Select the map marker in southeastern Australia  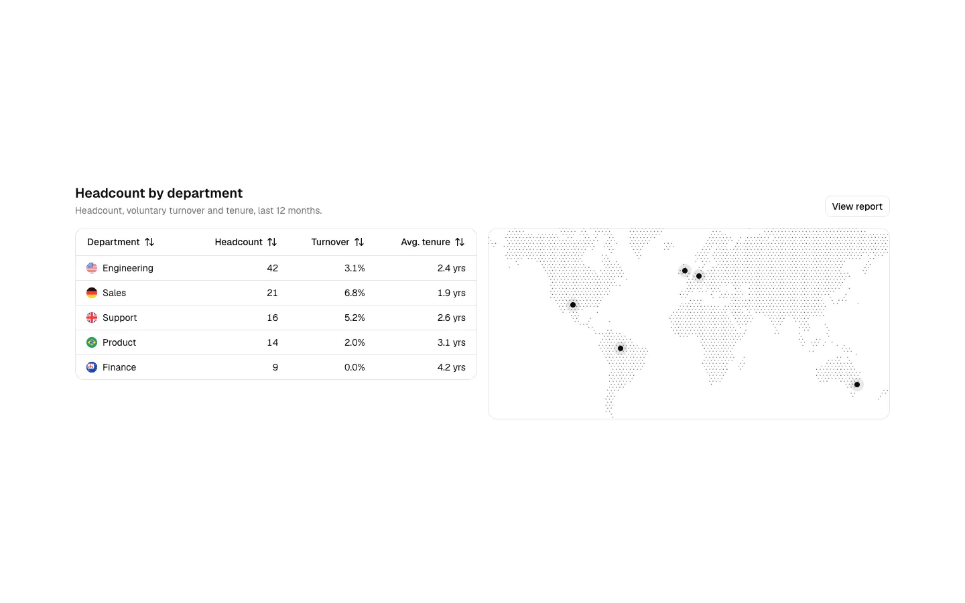857,385
